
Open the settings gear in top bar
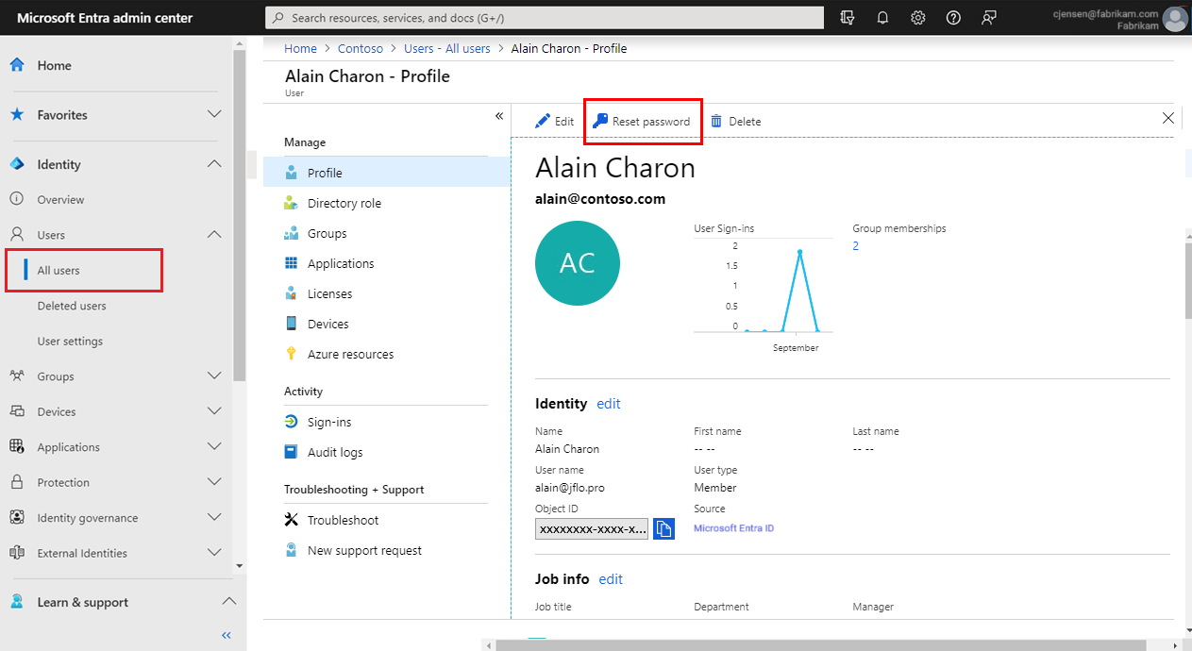[917, 18]
